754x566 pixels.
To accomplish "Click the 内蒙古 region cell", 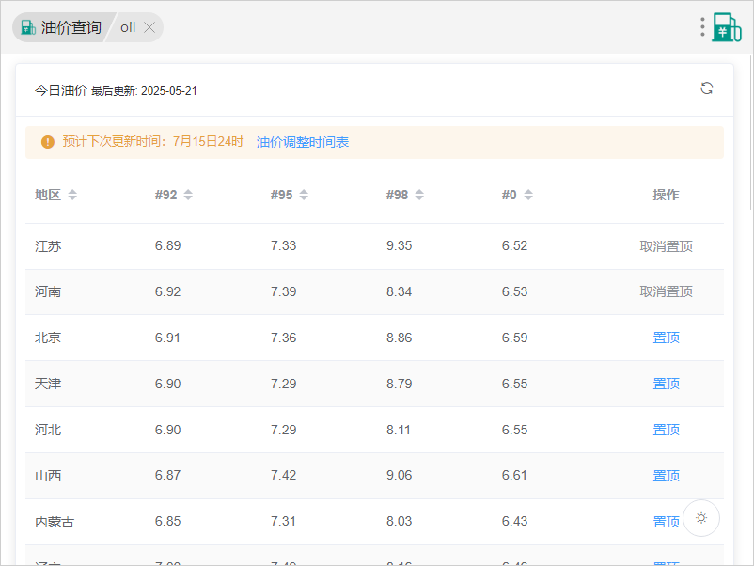I will click(55, 522).
